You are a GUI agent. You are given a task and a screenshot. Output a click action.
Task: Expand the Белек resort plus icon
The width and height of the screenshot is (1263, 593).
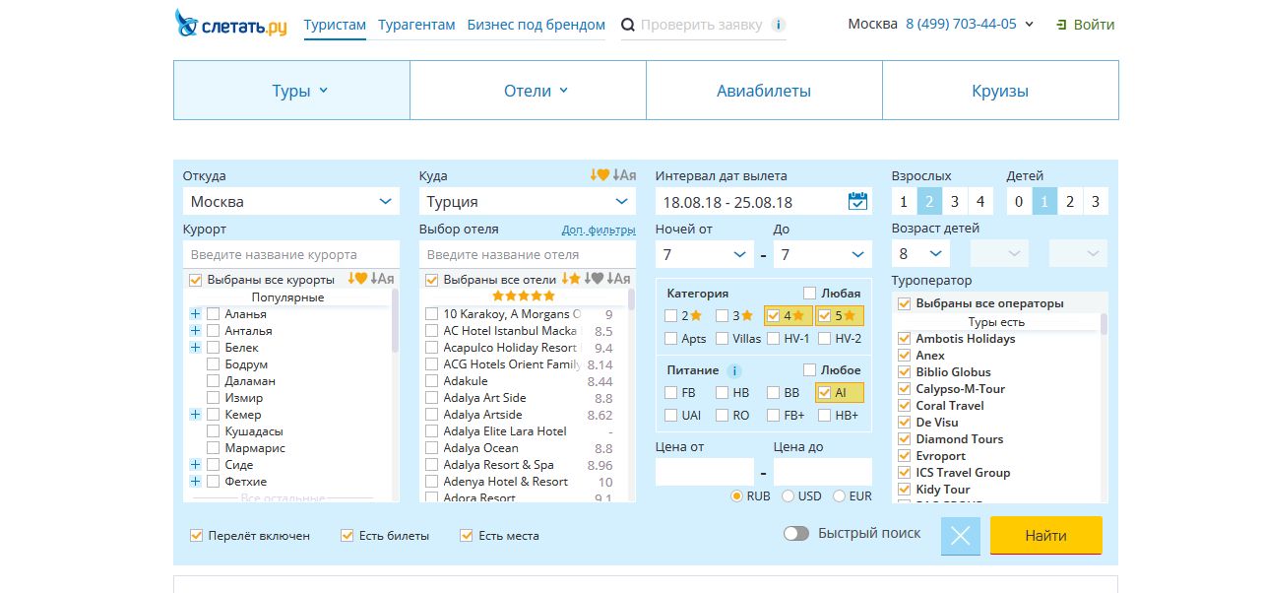coord(195,348)
